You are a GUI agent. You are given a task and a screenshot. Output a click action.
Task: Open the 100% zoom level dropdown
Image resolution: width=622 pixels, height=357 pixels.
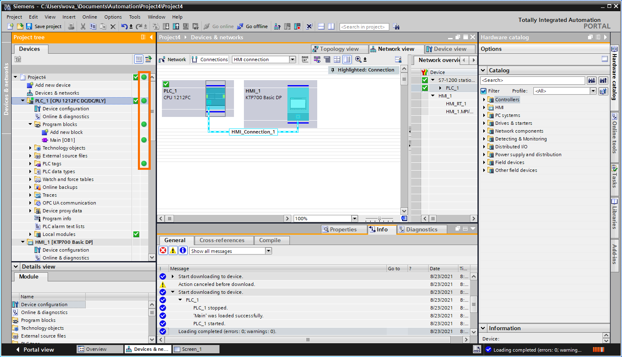point(354,219)
